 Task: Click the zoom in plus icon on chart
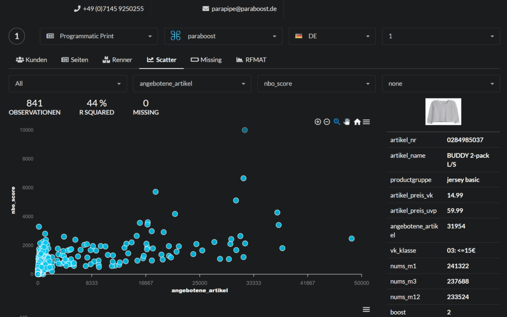tap(318, 122)
